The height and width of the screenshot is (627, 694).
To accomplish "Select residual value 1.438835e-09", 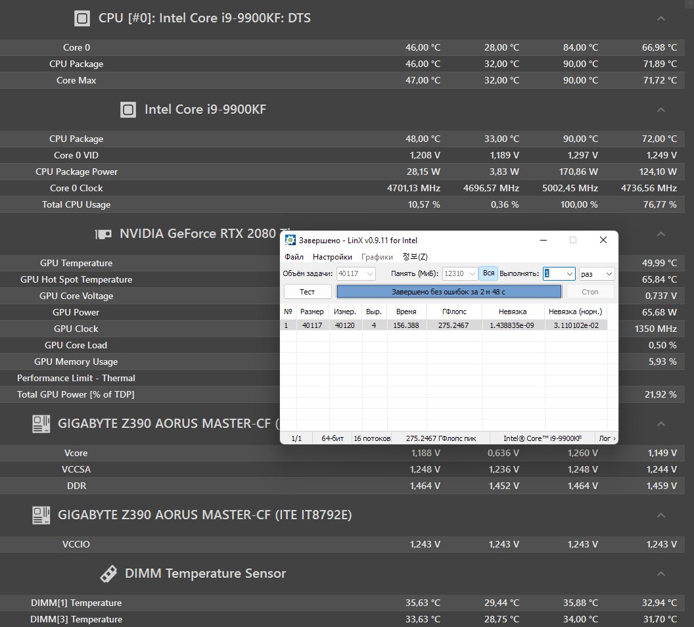I will tap(512, 326).
